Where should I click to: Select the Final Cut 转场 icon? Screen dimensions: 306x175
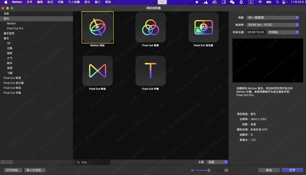point(97,71)
